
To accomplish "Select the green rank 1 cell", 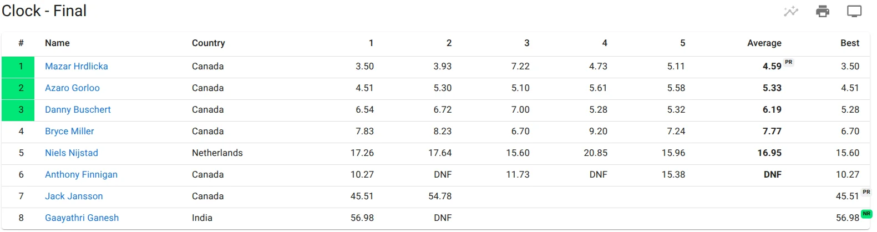I will click(x=18, y=67).
